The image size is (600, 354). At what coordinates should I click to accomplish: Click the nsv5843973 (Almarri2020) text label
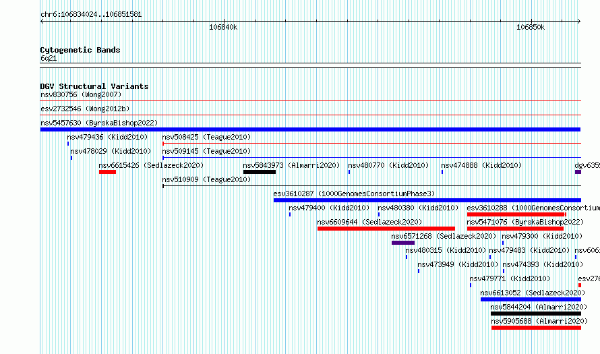pos(292,165)
